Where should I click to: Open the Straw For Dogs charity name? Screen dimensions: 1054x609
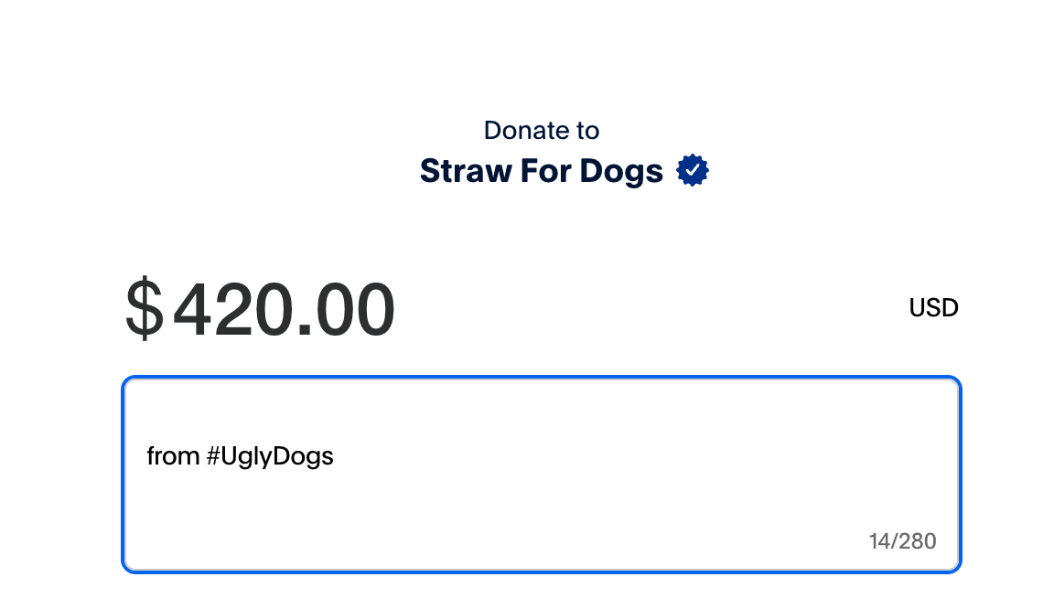point(542,171)
